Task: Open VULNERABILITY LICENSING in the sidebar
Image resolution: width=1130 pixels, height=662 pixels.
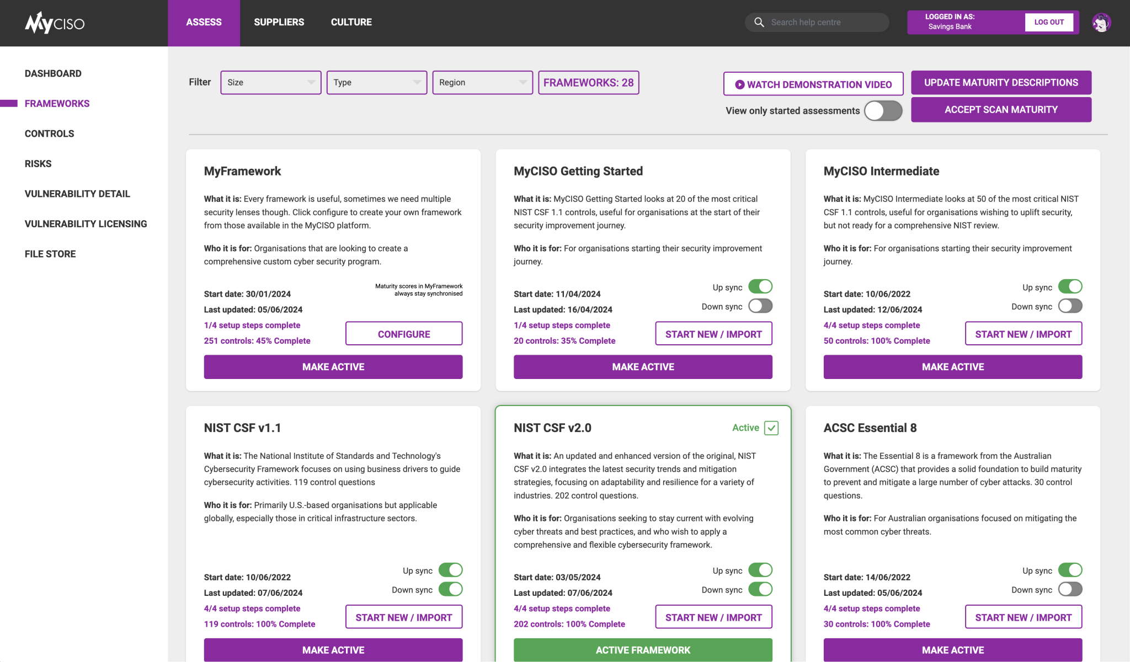Action: [86, 224]
